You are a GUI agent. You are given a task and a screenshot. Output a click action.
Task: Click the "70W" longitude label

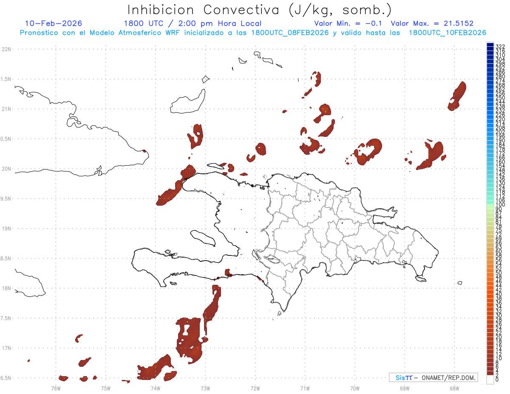click(354, 388)
